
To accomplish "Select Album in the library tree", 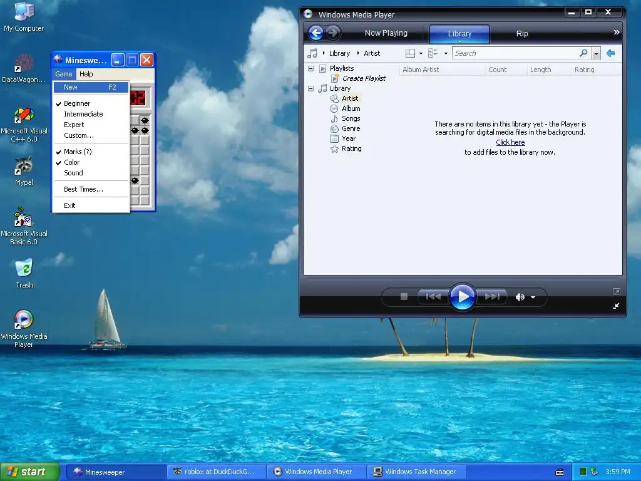I will pos(351,108).
